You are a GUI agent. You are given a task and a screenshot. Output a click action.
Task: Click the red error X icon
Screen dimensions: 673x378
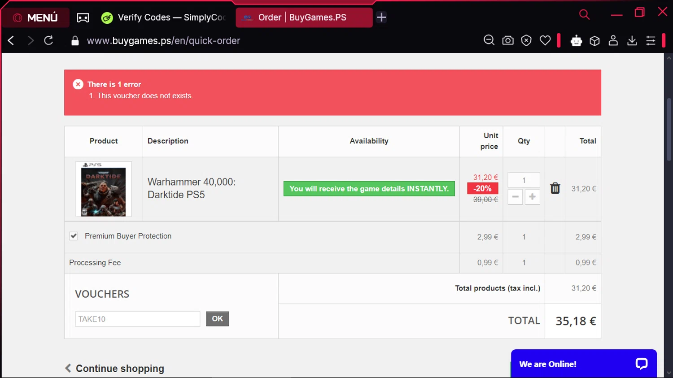click(78, 84)
